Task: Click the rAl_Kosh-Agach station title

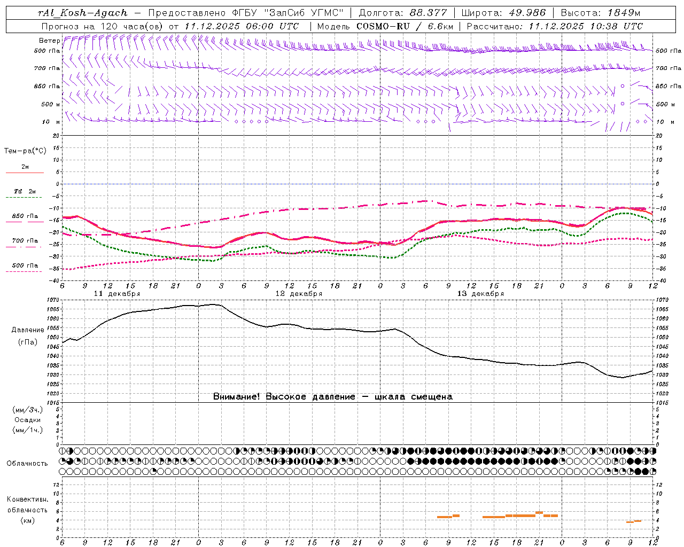Action: [83, 13]
